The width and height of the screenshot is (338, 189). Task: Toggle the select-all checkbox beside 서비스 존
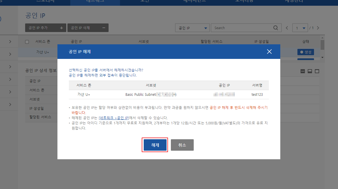(27, 42)
